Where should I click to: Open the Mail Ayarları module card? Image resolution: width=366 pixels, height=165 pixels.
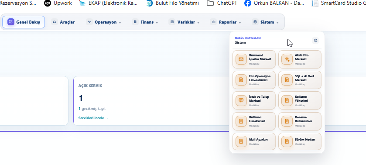tap(254, 141)
